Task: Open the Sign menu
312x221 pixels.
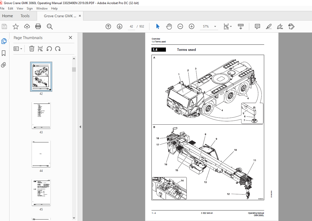Action: click(30, 8)
